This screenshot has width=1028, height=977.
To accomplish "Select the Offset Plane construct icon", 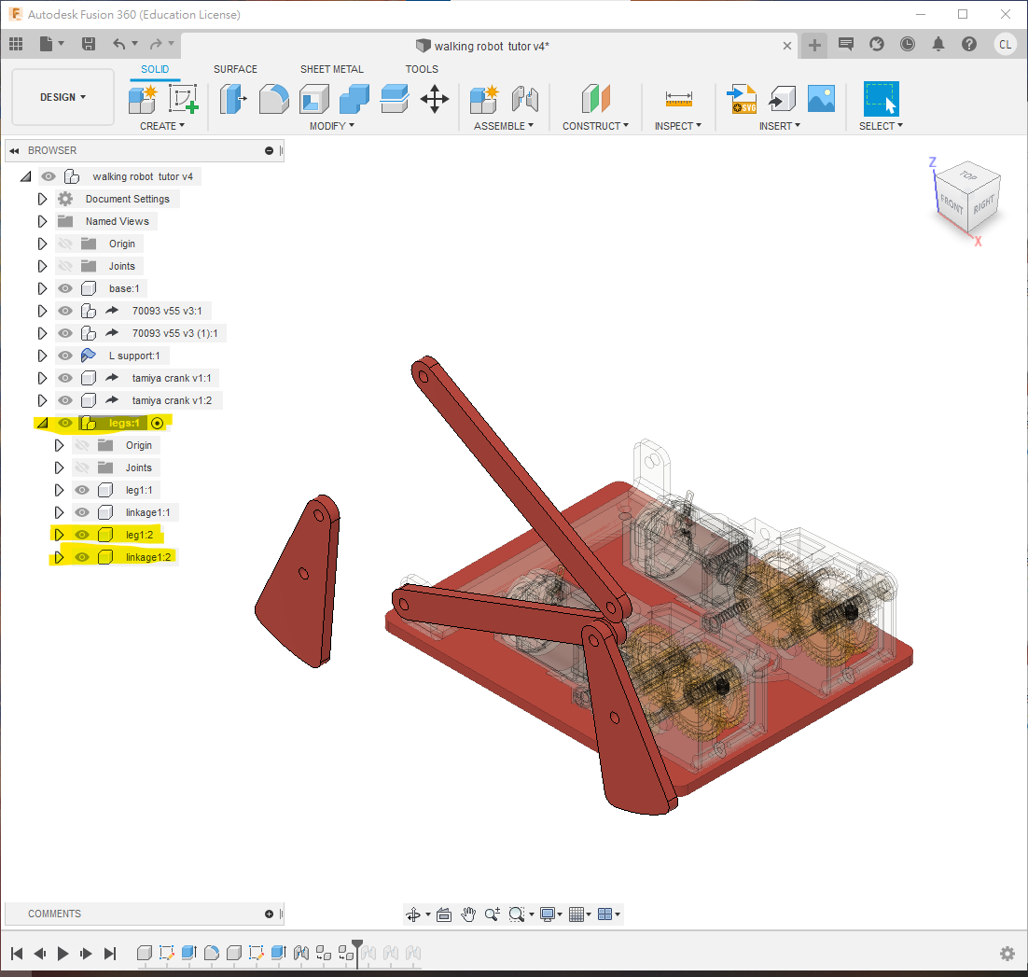I will tap(594, 98).
